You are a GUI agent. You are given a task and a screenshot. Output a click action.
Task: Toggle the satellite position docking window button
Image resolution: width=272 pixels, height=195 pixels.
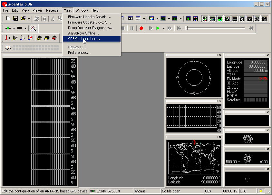[205, 19]
